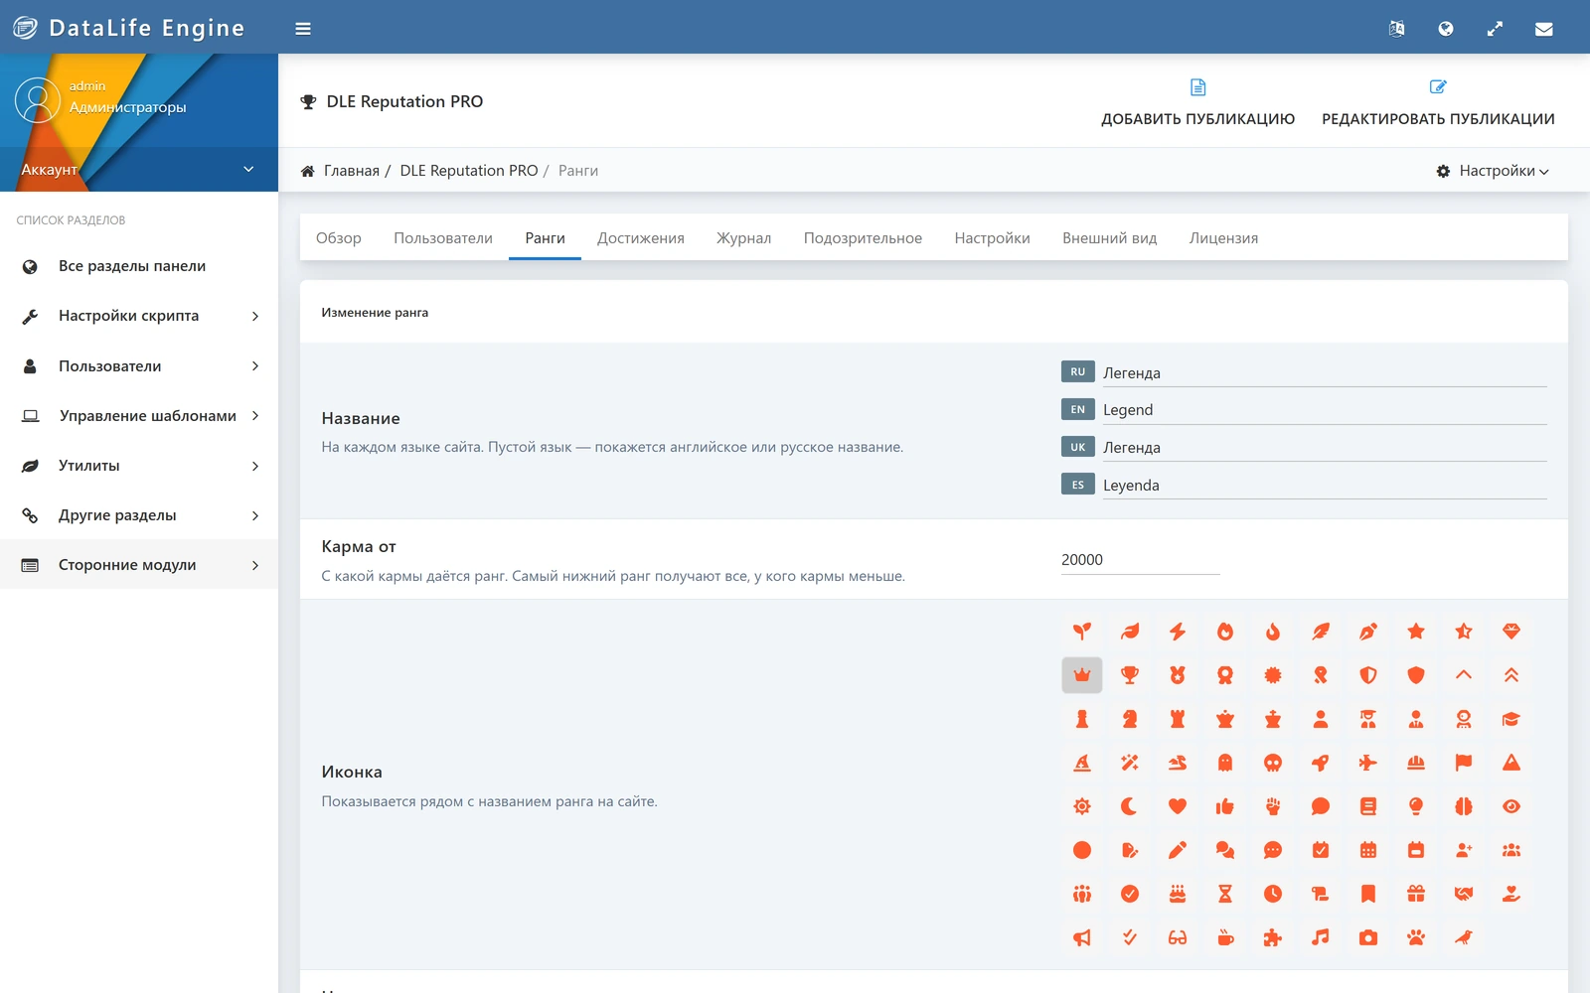Expand the Аккаунт dropdown in the sidebar
1590x993 pixels.
pyautogui.click(x=139, y=170)
